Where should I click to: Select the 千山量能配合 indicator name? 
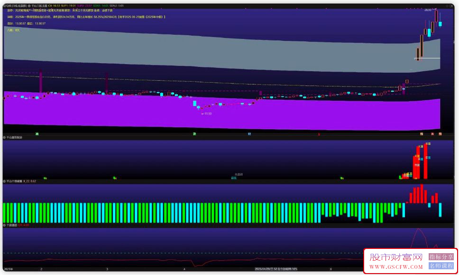14,137
